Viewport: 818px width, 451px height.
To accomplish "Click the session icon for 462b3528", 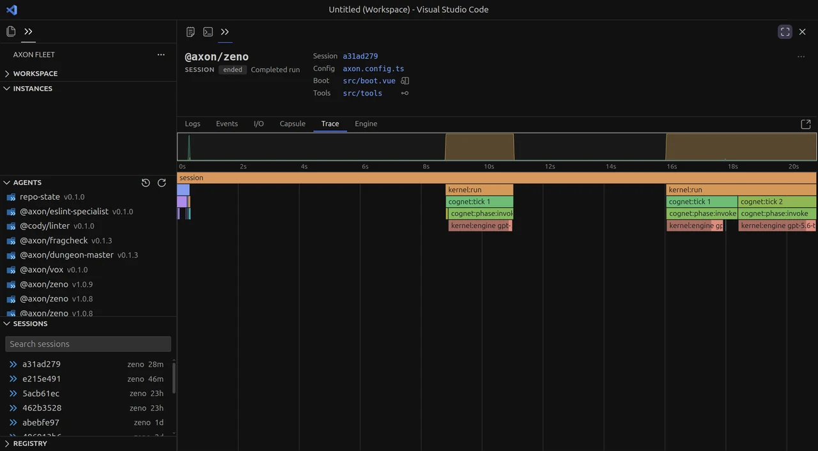I will click(x=13, y=408).
